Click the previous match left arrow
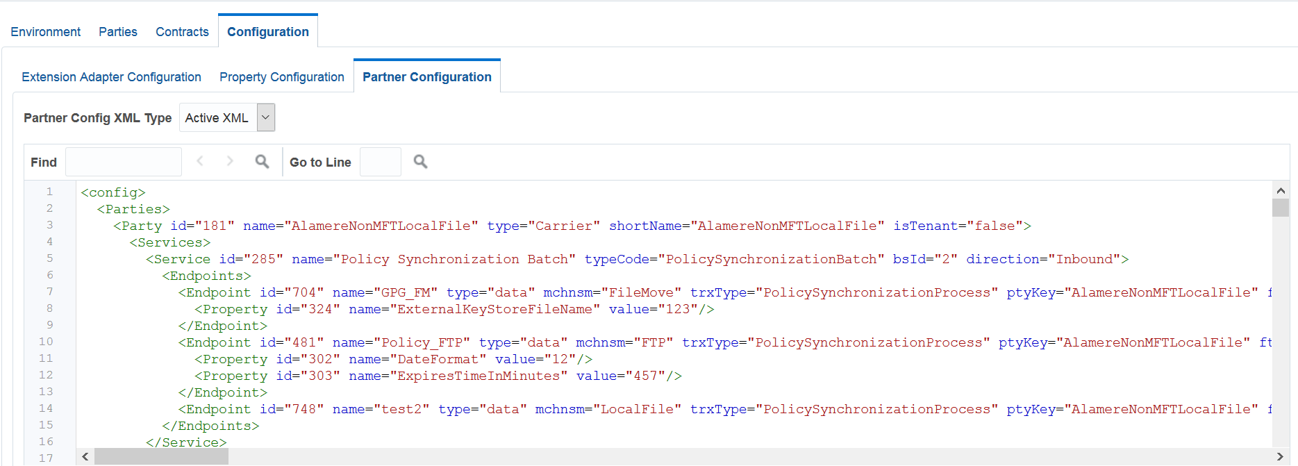Viewport: 1298px width, 466px height. pos(200,161)
